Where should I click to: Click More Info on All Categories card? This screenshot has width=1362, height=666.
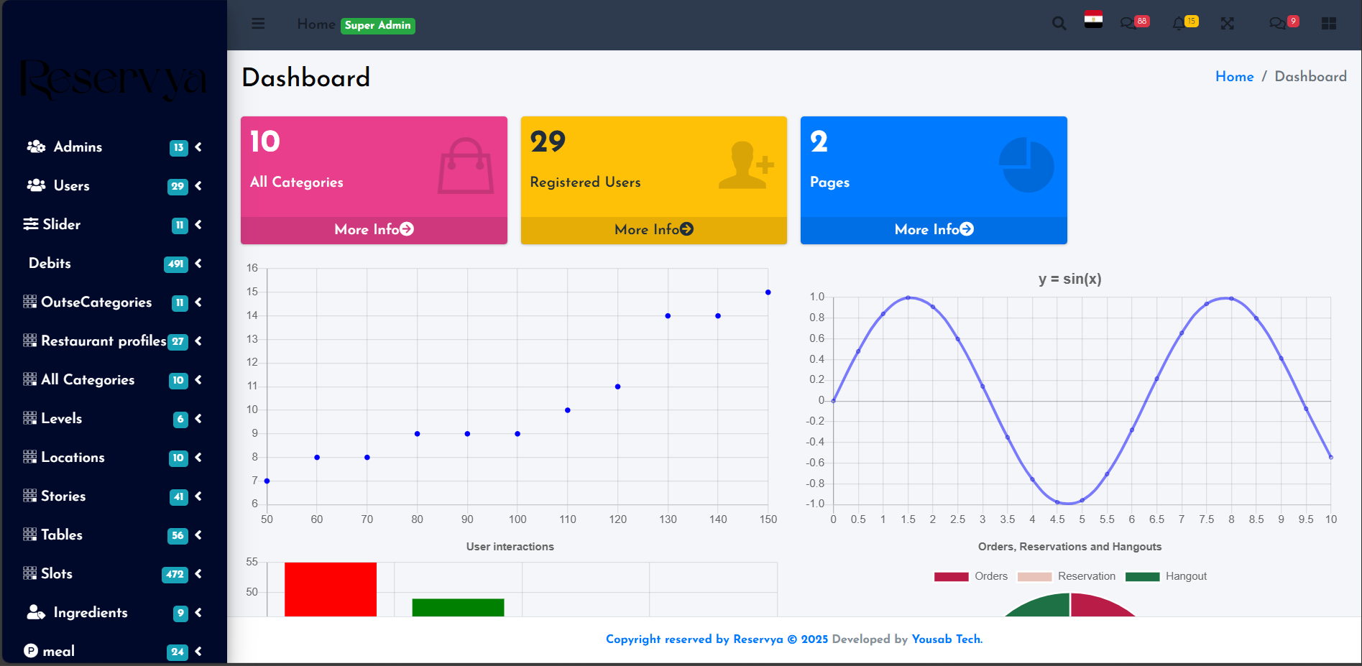[374, 230]
